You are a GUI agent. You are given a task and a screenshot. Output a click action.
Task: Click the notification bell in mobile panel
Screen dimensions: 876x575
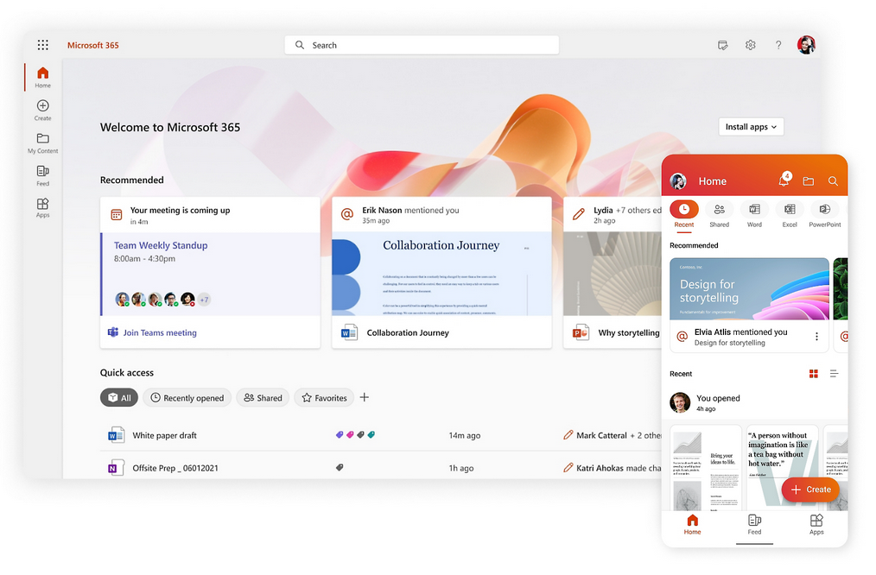point(784,180)
